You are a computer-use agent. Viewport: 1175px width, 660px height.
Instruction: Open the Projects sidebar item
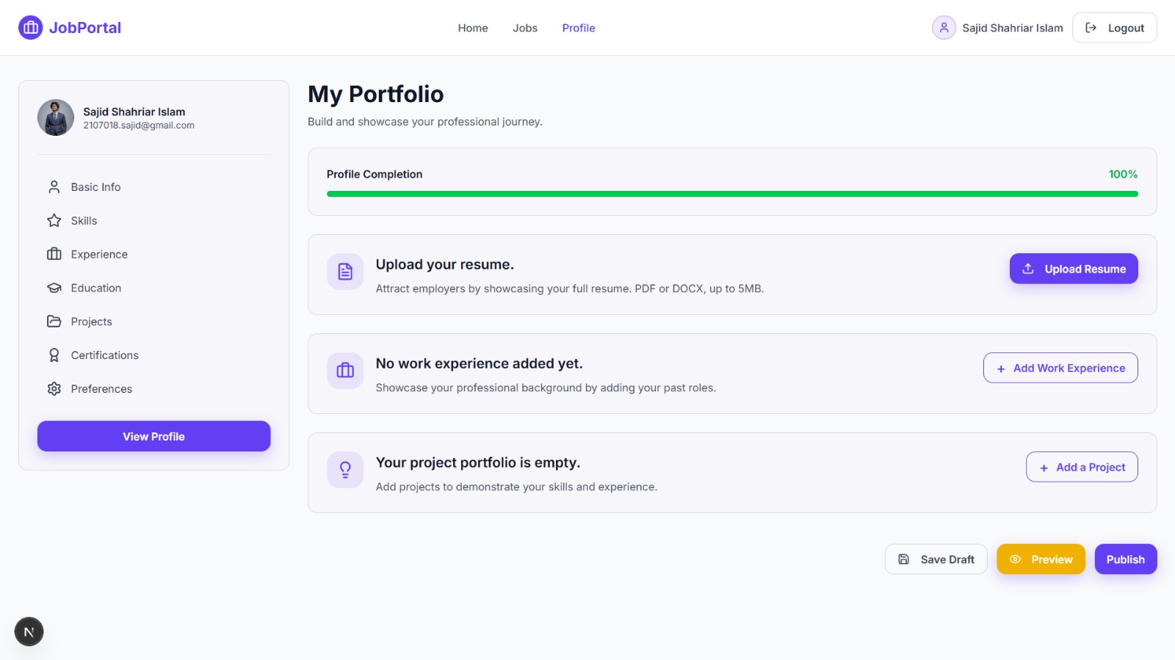tap(91, 322)
